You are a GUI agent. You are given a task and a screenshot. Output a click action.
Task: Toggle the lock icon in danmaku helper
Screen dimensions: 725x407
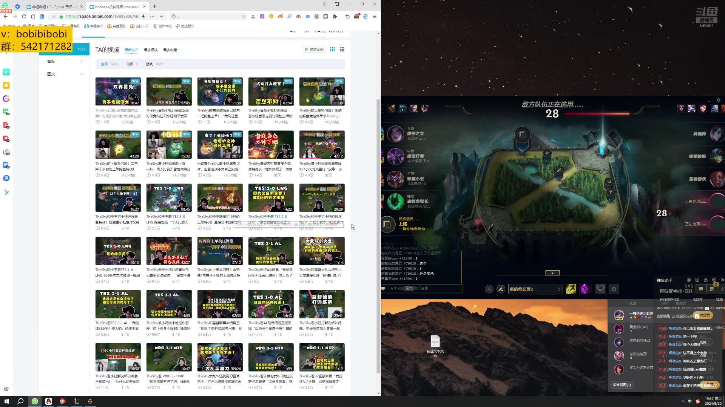[x=705, y=280]
